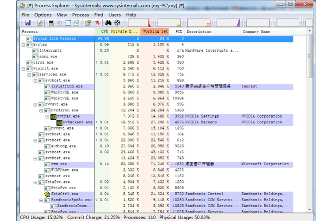Click the icon beside csrss.exe
Screen dimensions: 332x221
click(x=29, y=63)
